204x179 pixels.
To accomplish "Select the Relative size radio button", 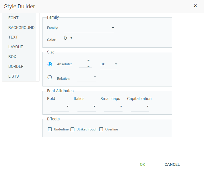I will tap(50, 77).
